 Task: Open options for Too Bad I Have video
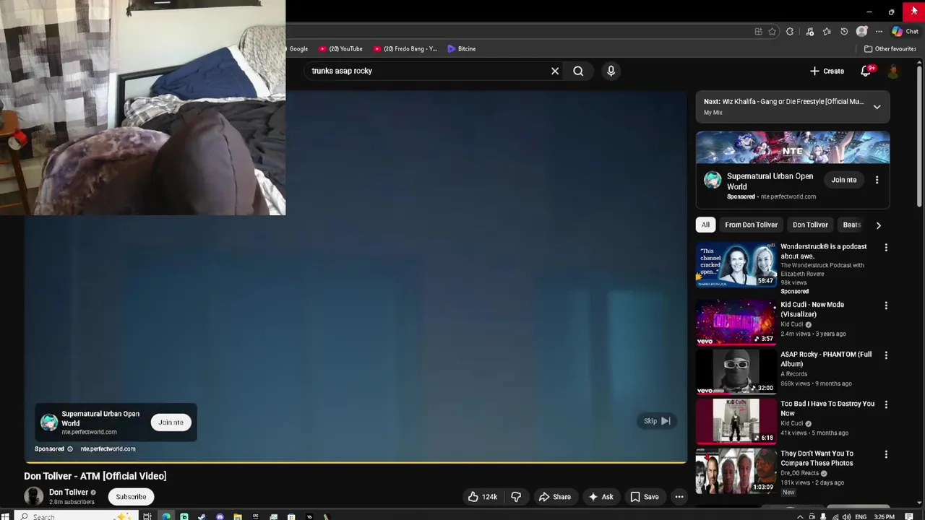(x=886, y=404)
